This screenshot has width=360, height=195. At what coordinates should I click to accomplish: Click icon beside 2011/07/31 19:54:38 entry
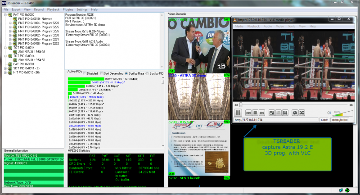coord(15,52)
